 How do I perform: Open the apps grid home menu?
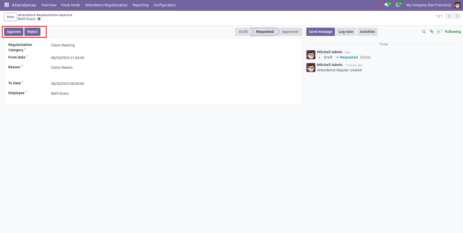[7, 5]
